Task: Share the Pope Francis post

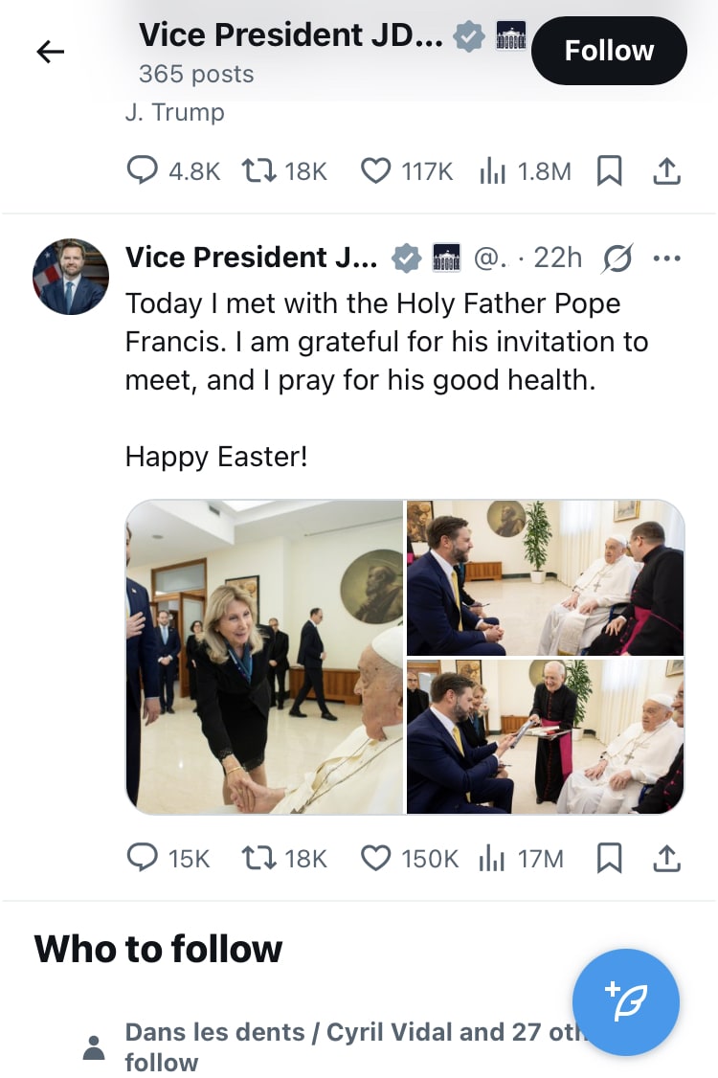Action: (666, 859)
